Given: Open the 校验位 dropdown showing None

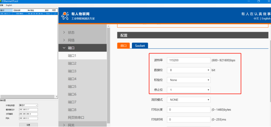Looking at the screenshot, I should coord(189,80).
